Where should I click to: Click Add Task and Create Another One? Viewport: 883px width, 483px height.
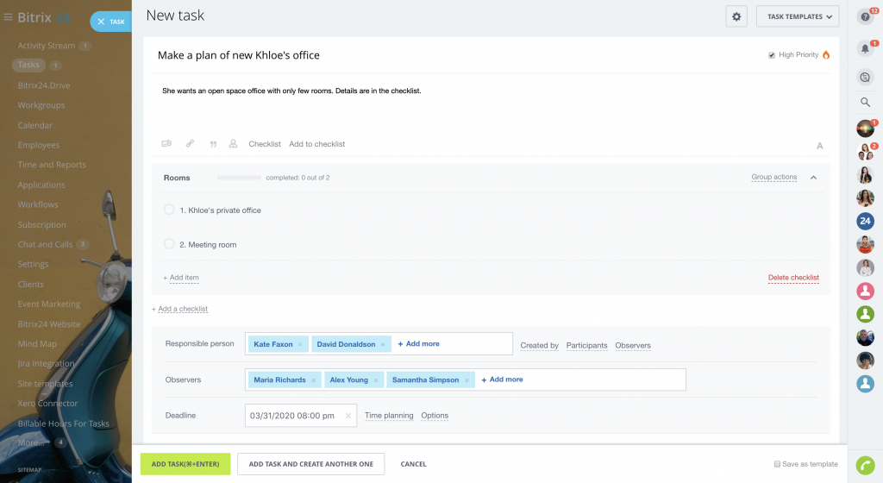[310, 464]
